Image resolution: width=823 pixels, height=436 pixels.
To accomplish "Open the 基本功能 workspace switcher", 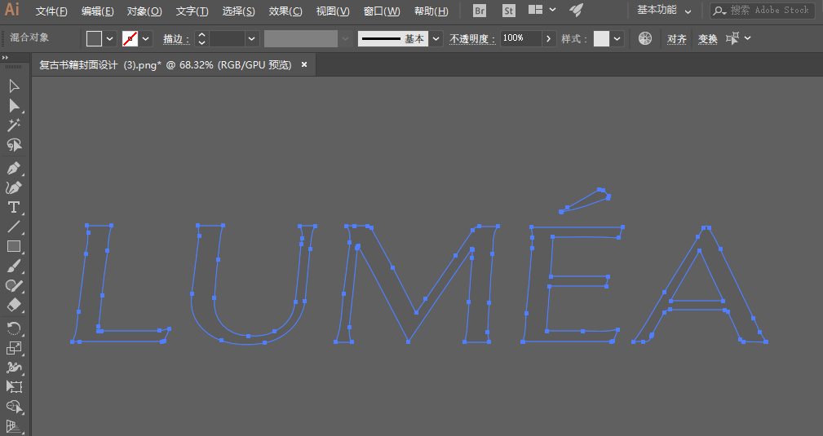I will pyautogui.click(x=664, y=10).
